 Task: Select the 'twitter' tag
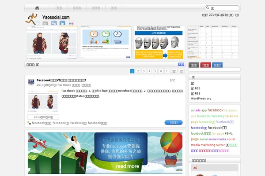[x=220, y=145]
